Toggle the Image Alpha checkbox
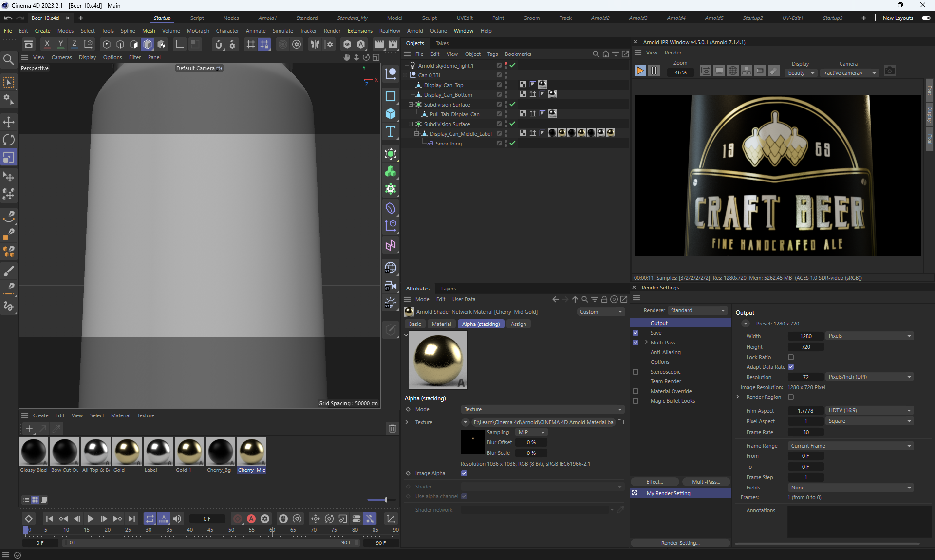Screen dimensions: 935x560 (464, 473)
